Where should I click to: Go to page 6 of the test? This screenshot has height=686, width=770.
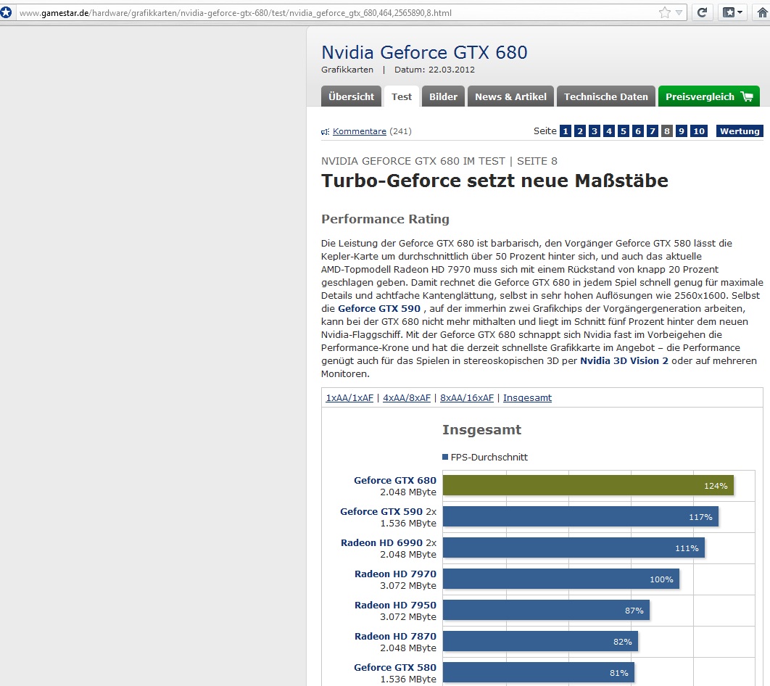(638, 131)
